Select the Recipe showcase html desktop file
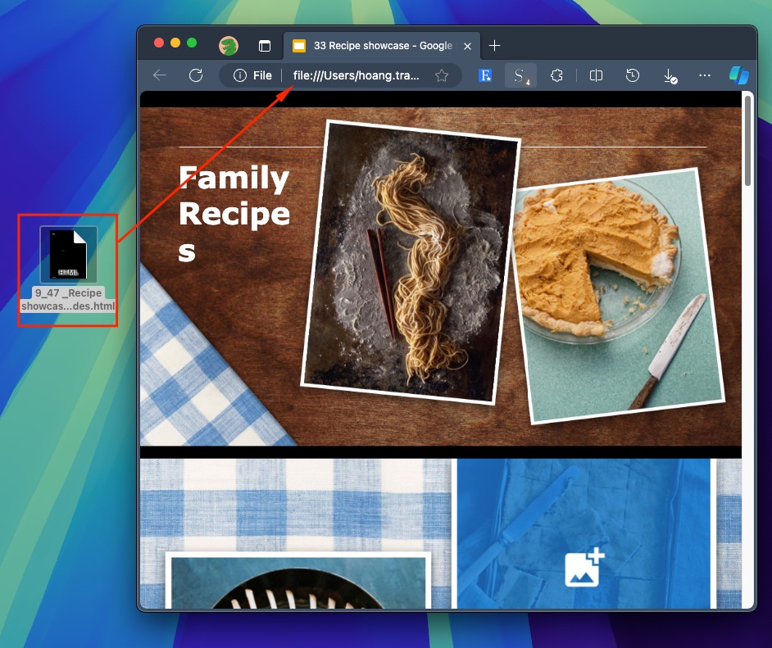This screenshot has width=772, height=648. click(x=68, y=269)
